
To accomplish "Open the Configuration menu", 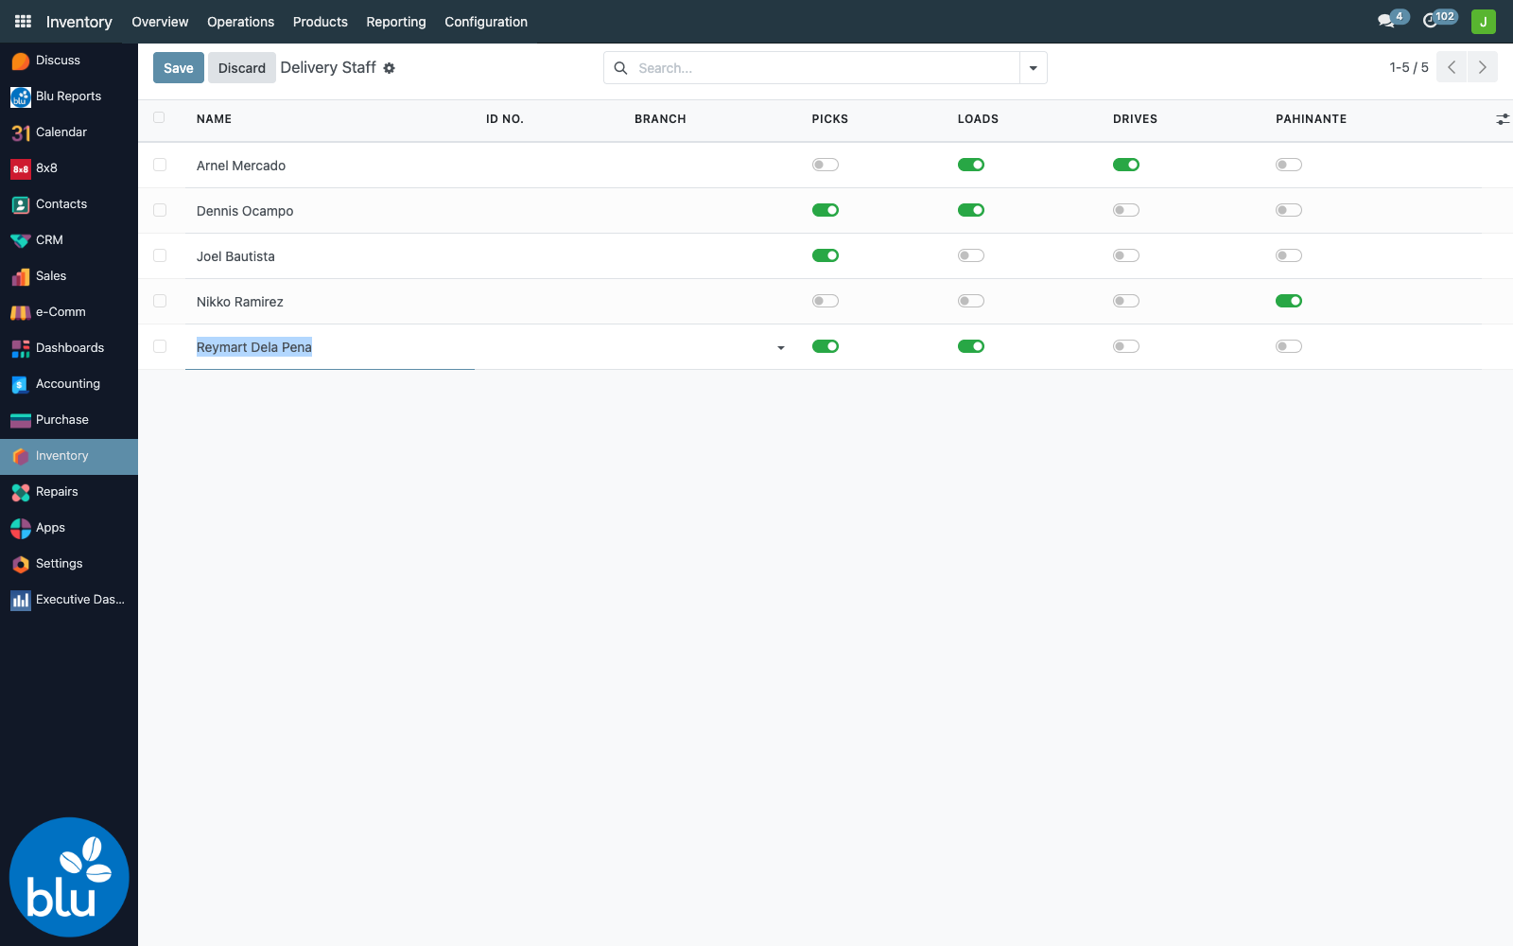I will [x=486, y=22].
